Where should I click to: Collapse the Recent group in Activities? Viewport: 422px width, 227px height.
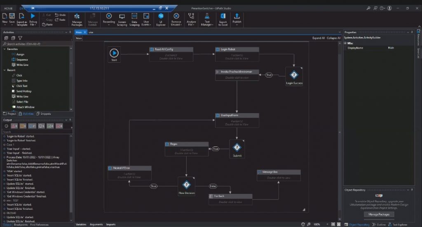point(5,70)
